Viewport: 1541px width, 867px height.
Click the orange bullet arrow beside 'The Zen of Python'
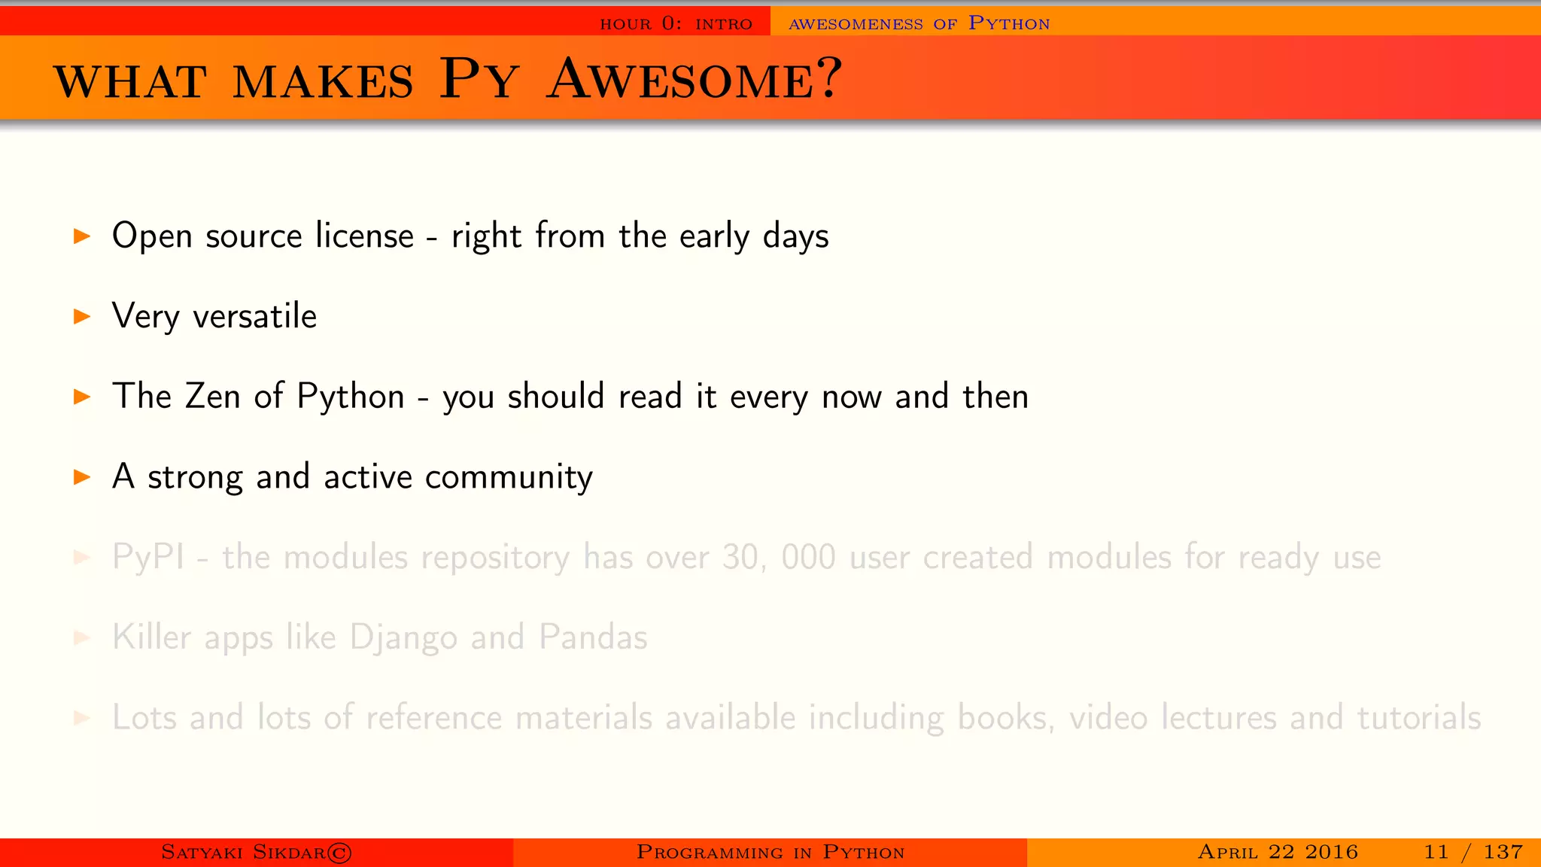(x=82, y=397)
